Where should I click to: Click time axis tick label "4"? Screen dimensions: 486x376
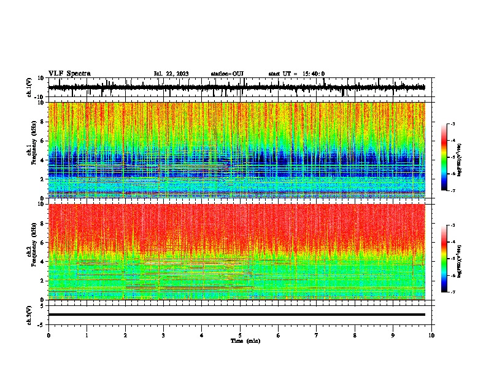202,335
